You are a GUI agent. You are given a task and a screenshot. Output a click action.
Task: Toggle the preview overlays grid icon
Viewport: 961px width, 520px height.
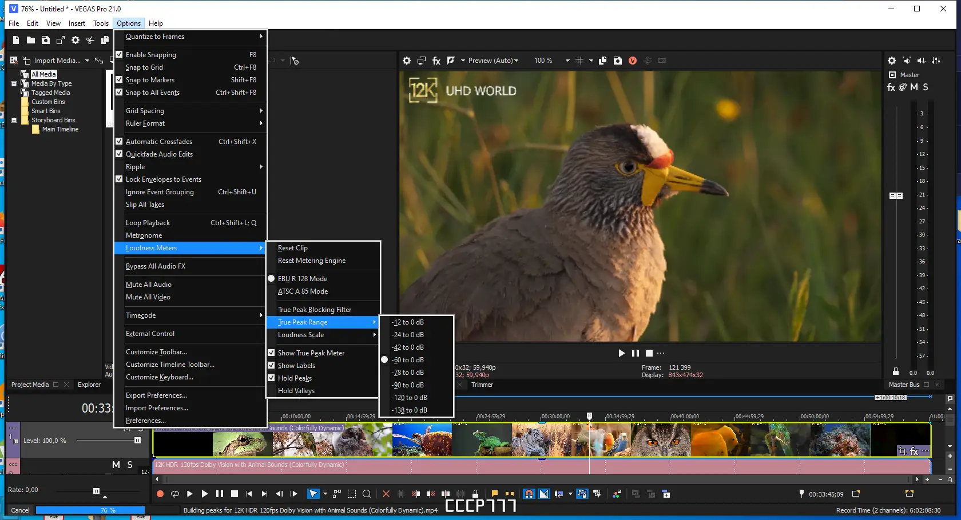579,61
